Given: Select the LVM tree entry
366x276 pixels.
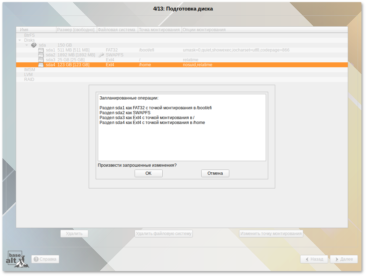Looking at the screenshot, I should click(29, 75).
